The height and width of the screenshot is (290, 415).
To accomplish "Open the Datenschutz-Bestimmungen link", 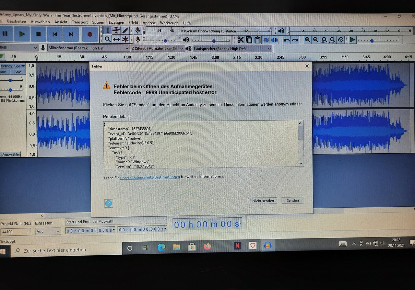I will [150, 177].
